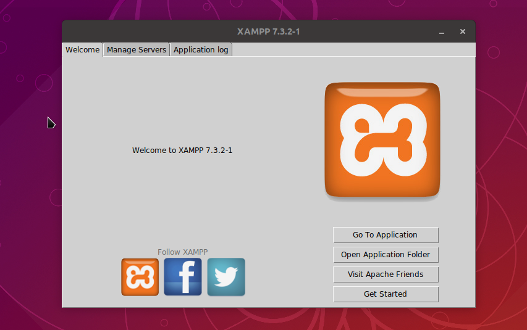Screen dimensions: 527x330
Task: Click Open Application Folder button
Action: (x=386, y=255)
